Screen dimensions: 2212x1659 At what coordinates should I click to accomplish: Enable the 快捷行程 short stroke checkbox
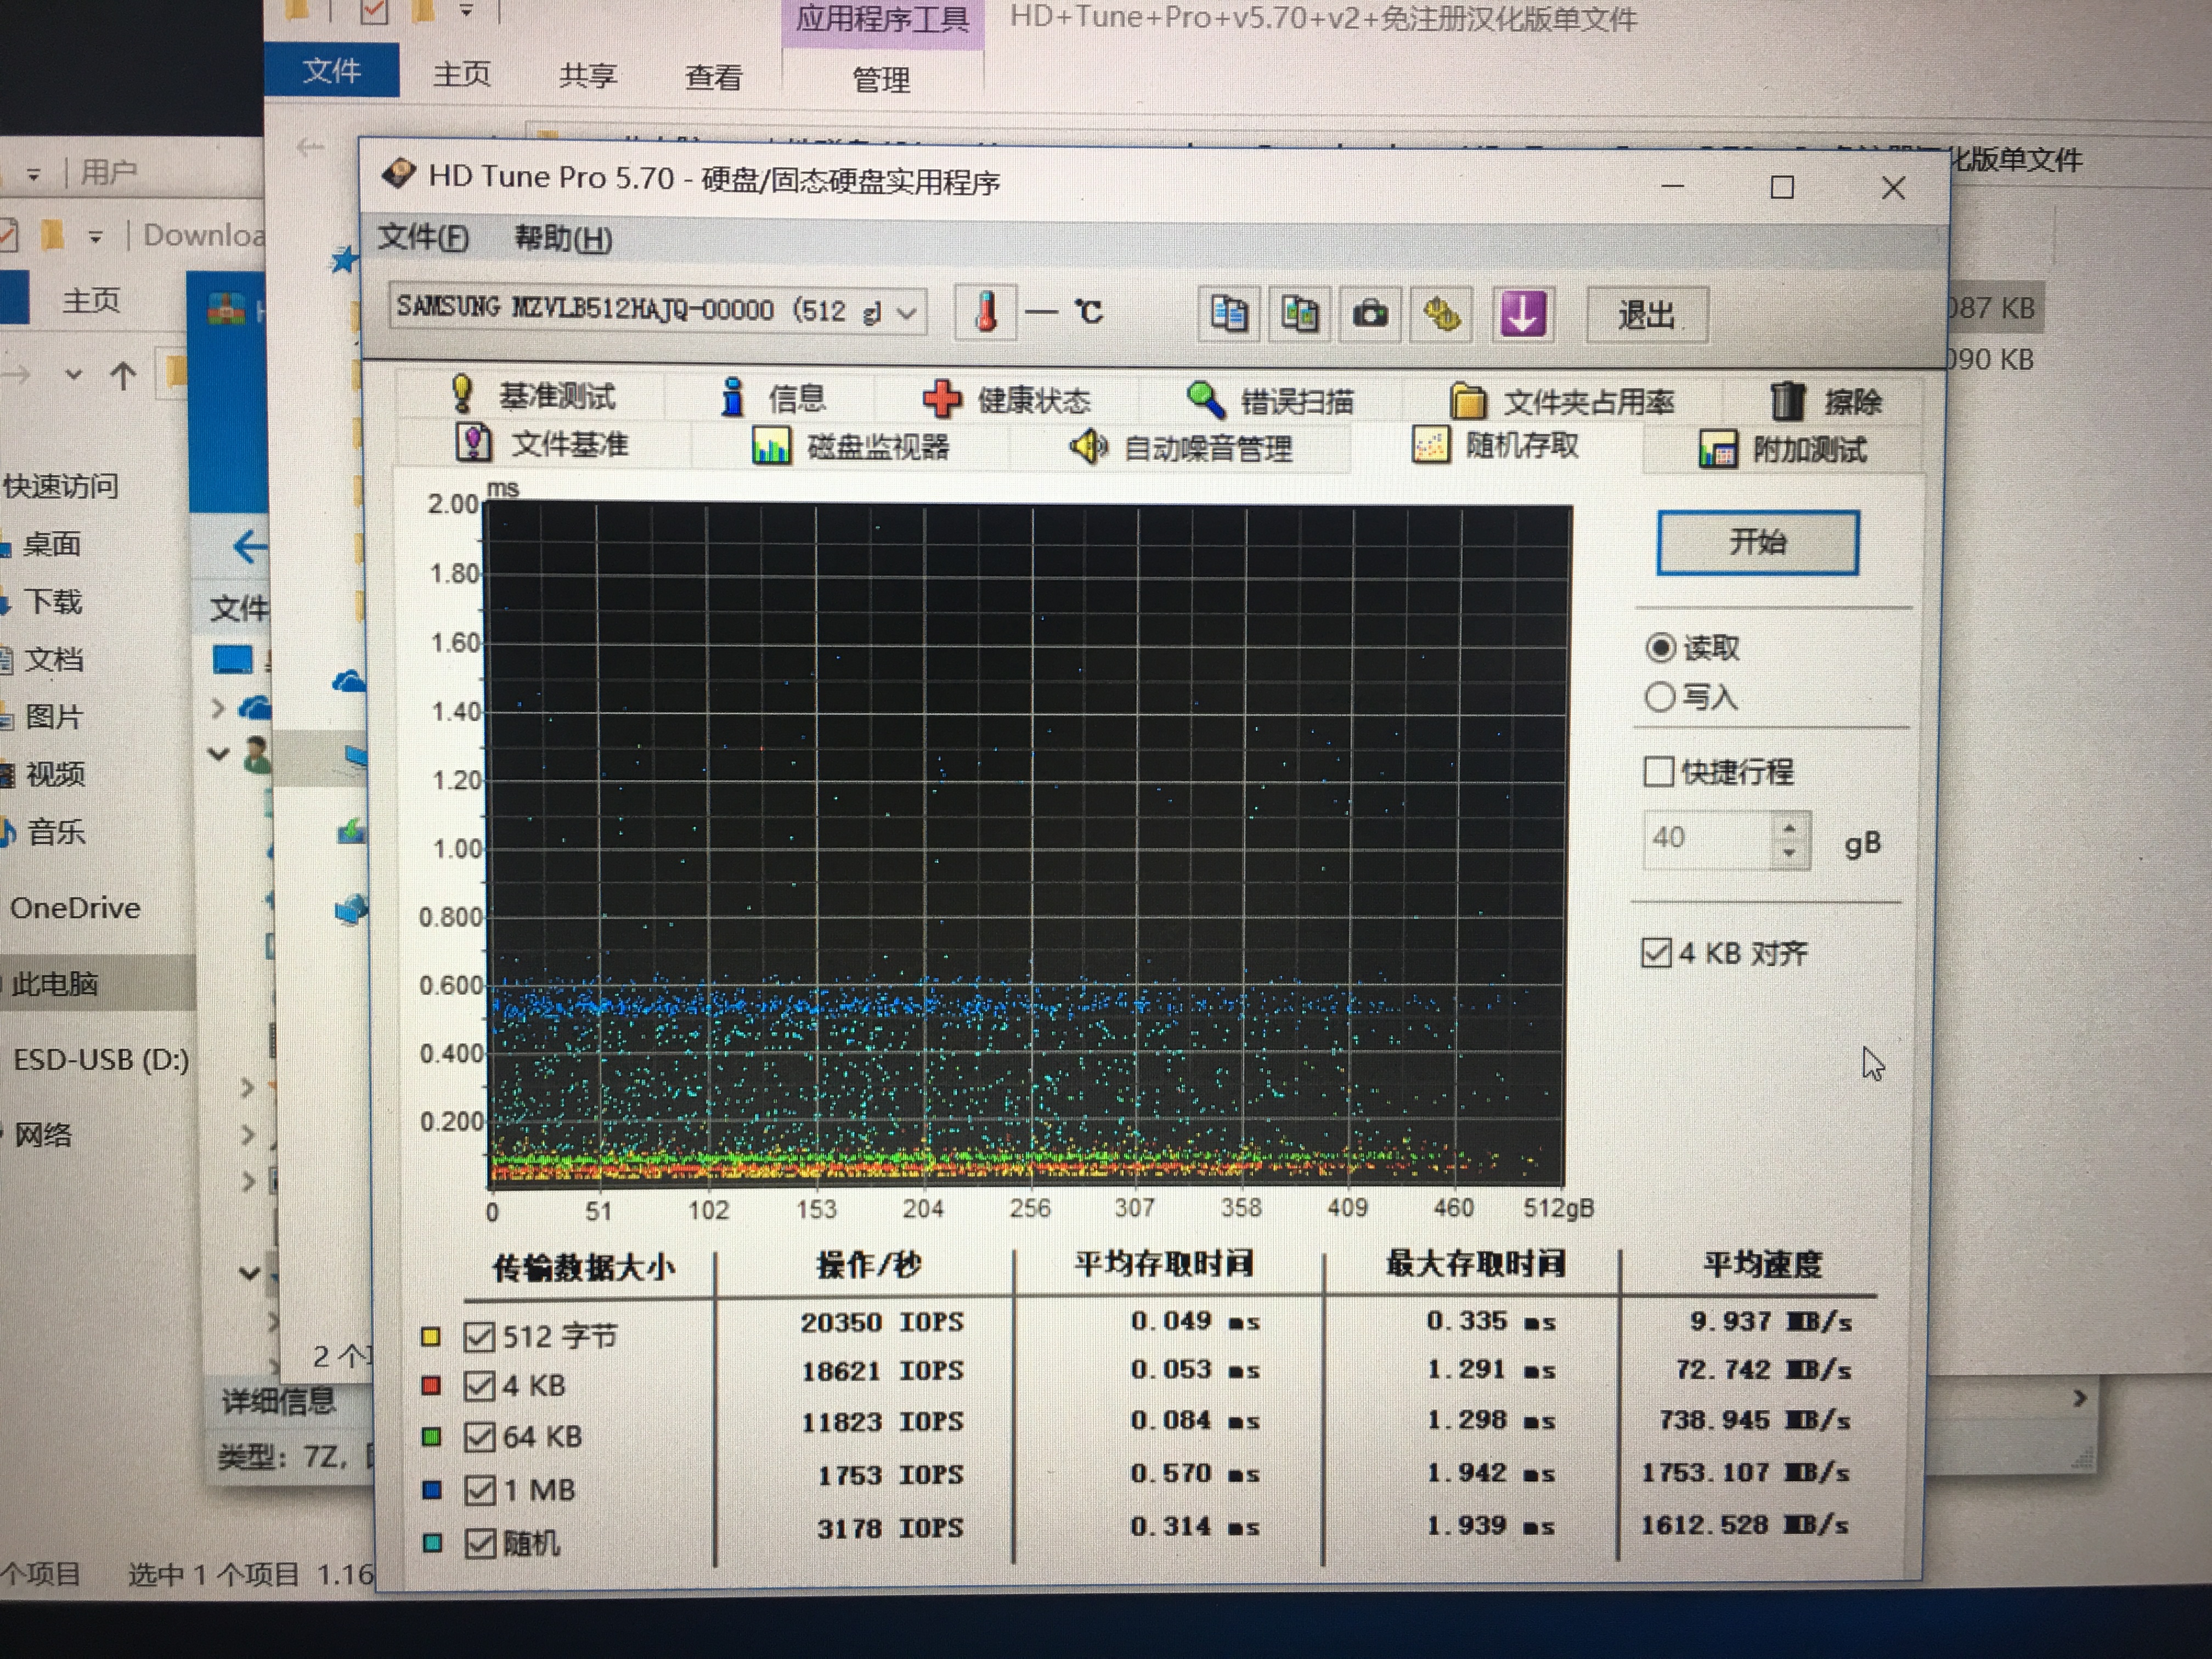pos(1658,771)
